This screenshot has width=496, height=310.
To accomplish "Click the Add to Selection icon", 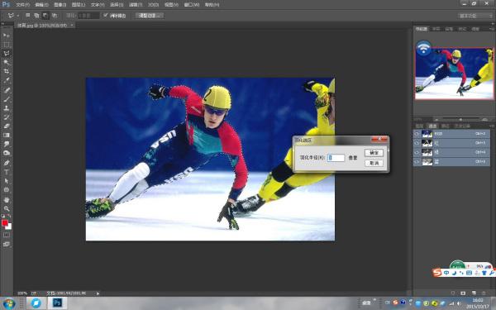I will click(x=36, y=15).
